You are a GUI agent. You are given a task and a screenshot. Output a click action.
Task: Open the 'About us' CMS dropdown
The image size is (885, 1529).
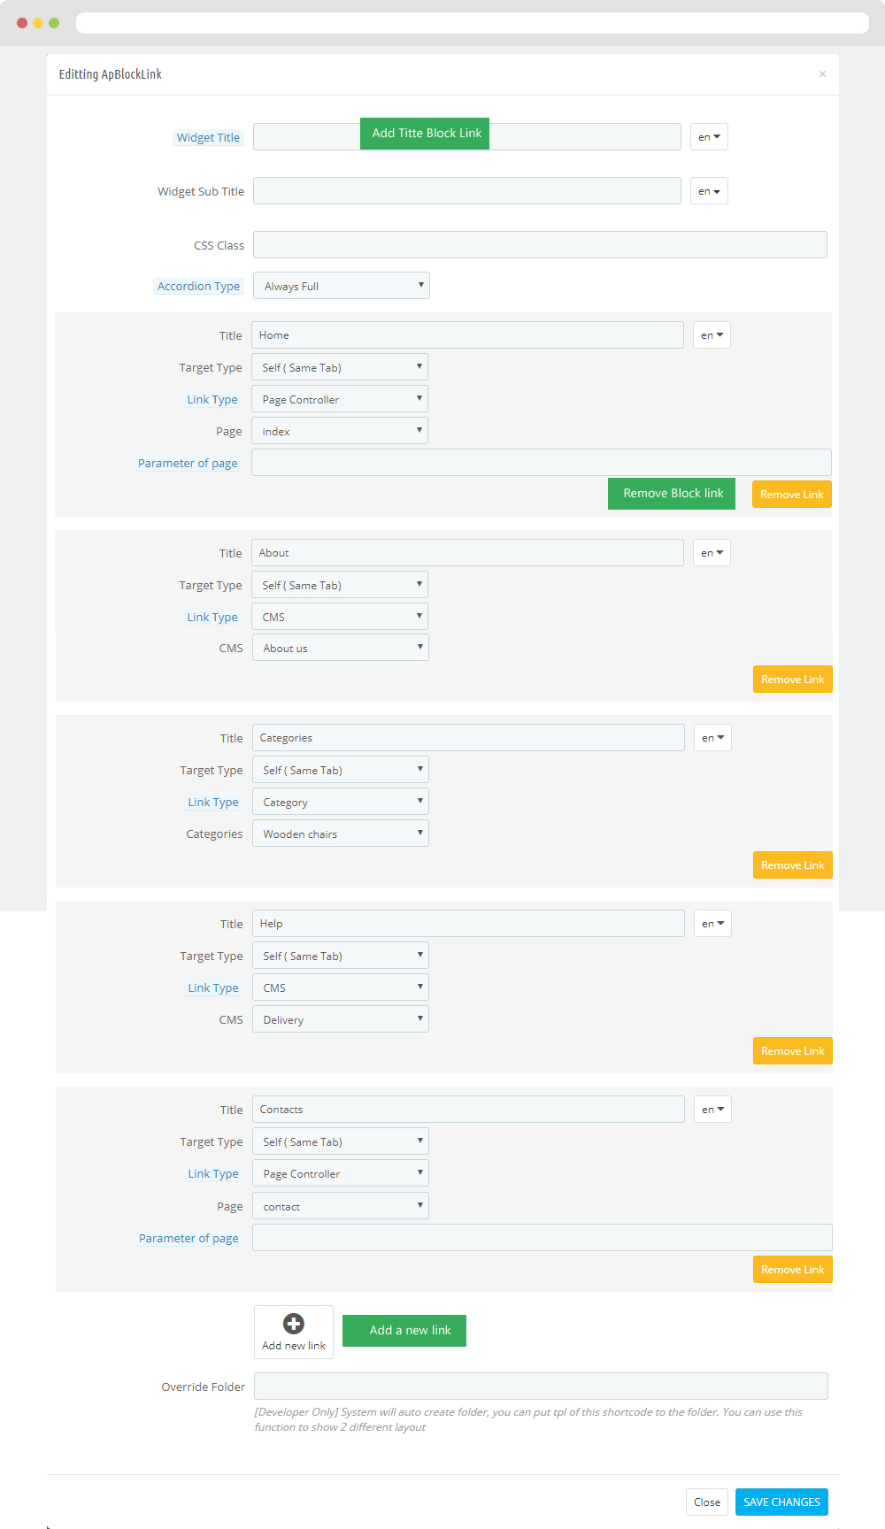[340, 648]
